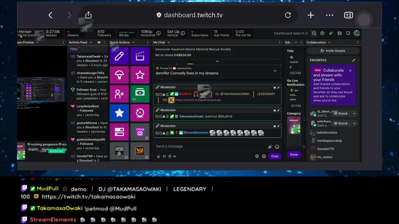Open the dropdown next to dj_taken_over Knock
Screen dimensions: 399x224
(x=354, y=114)
